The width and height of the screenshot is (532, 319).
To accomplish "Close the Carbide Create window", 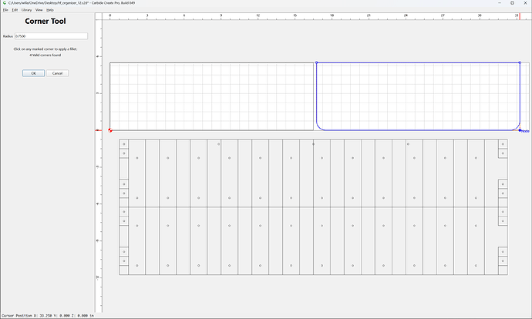I will [x=525, y=3].
